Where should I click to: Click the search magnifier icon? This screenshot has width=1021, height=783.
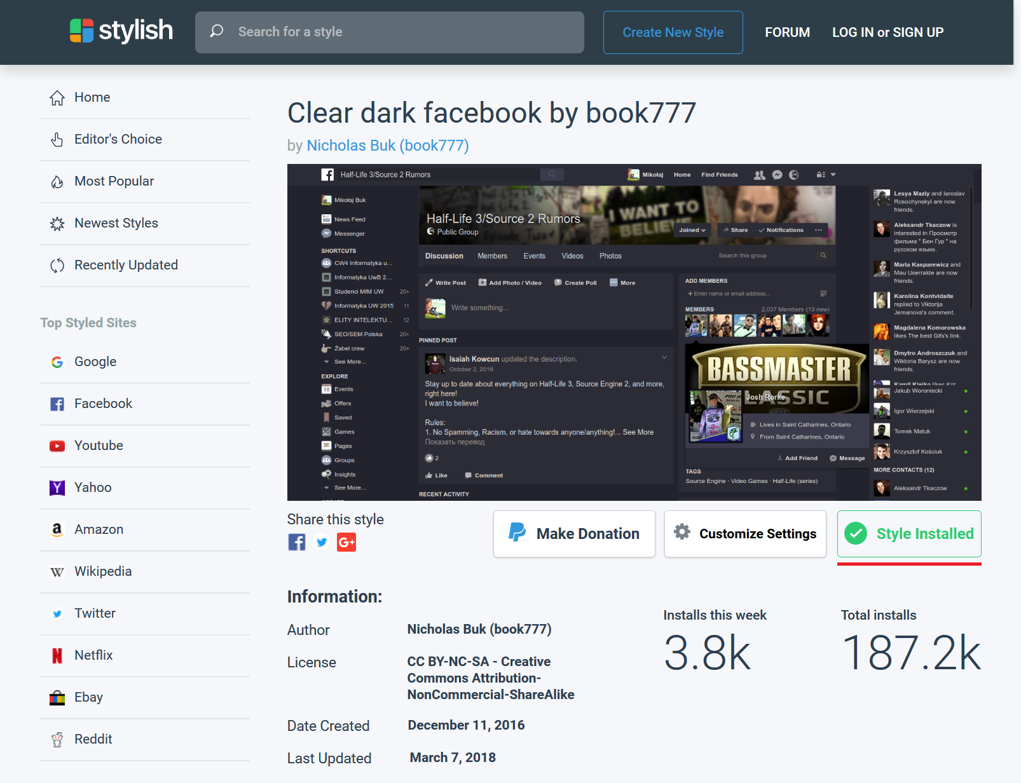coord(217,31)
